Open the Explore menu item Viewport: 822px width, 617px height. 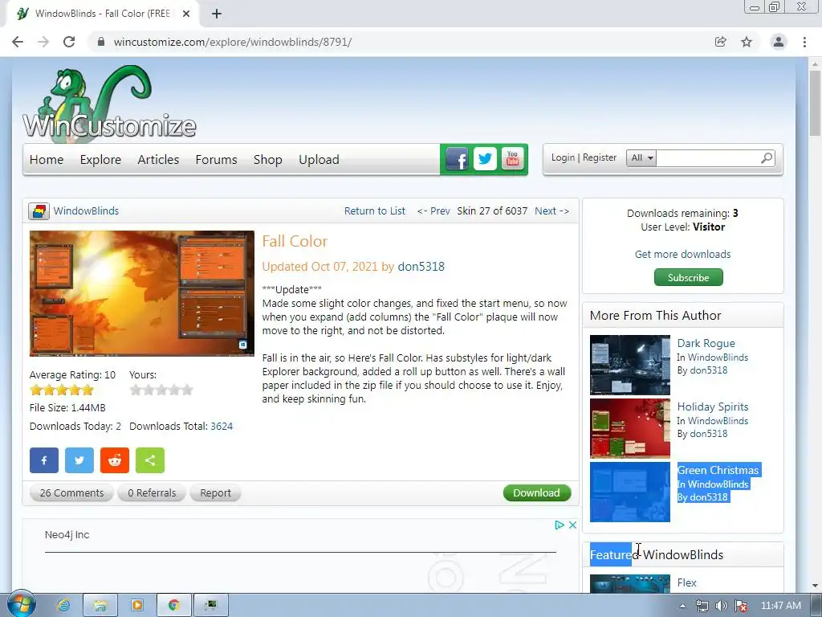[x=100, y=160]
